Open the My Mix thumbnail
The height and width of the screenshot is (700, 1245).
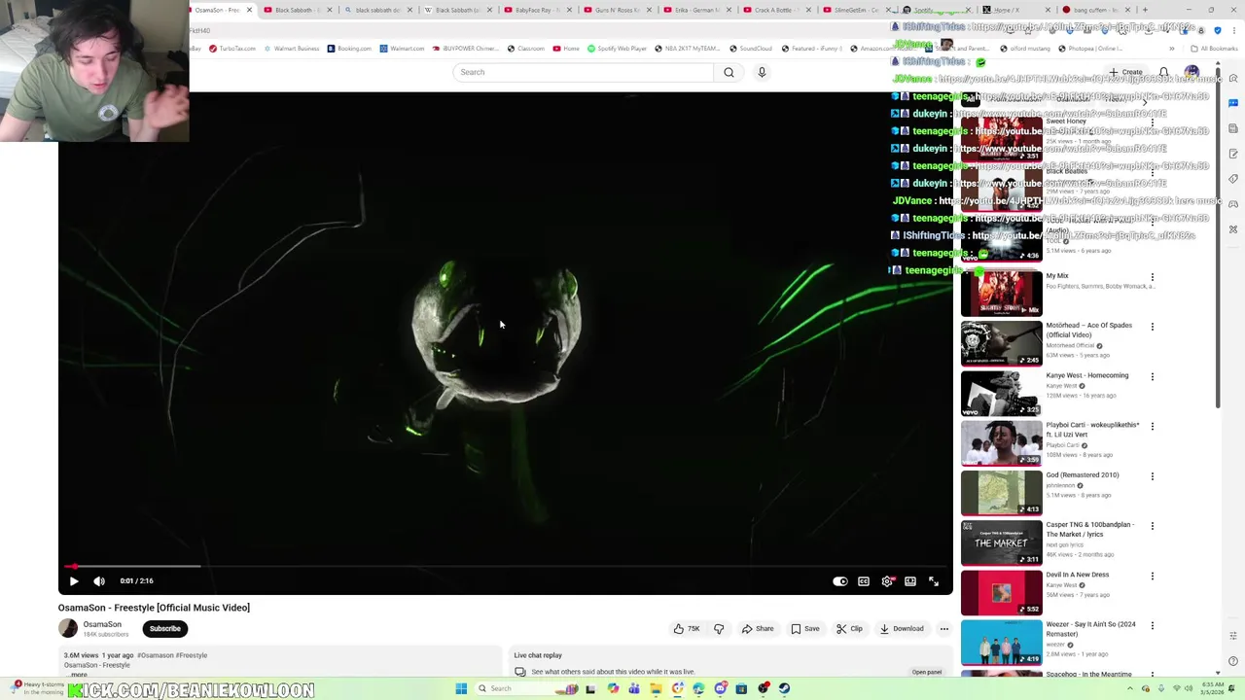click(1001, 295)
